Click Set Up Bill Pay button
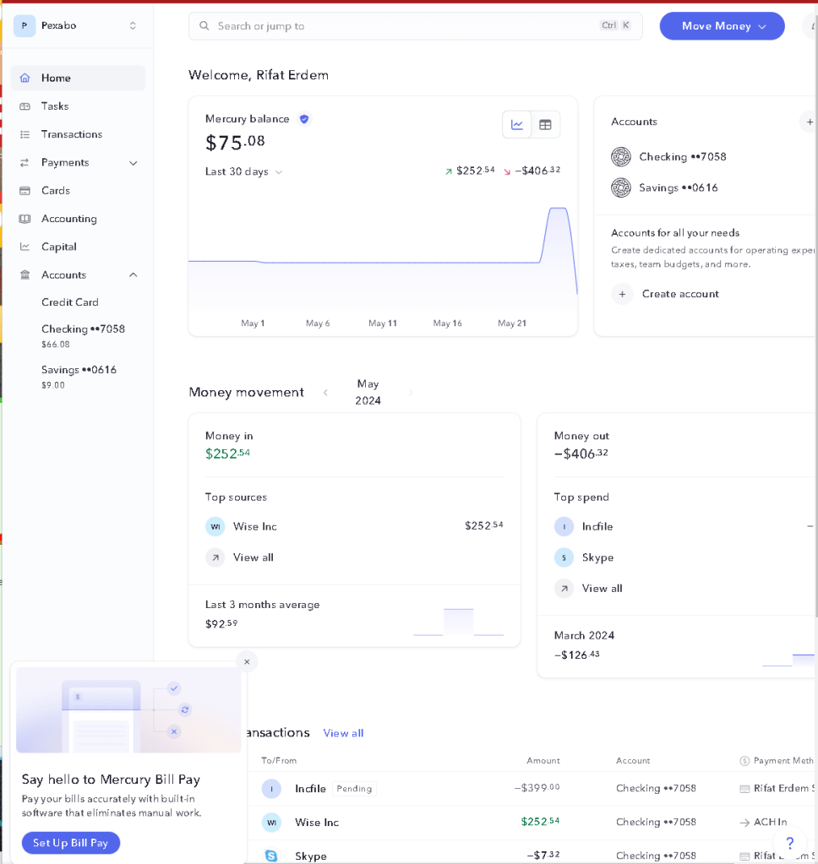 coord(70,843)
